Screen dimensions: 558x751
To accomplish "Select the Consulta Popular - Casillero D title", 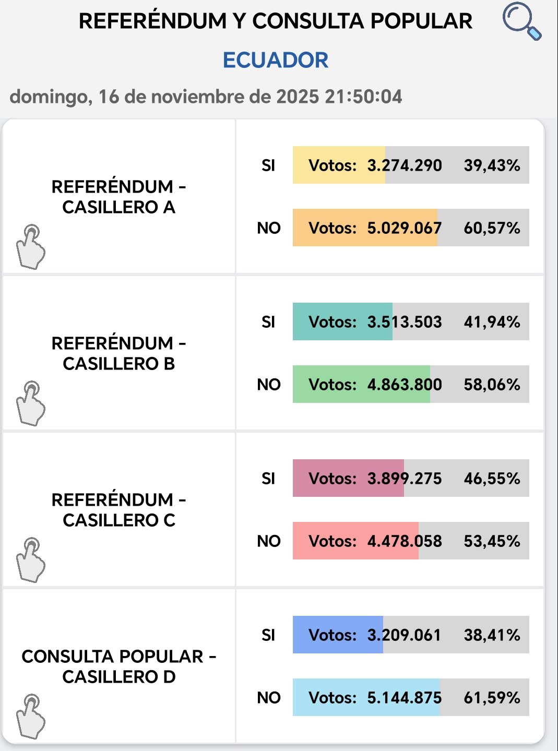I will tap(118, 666).
